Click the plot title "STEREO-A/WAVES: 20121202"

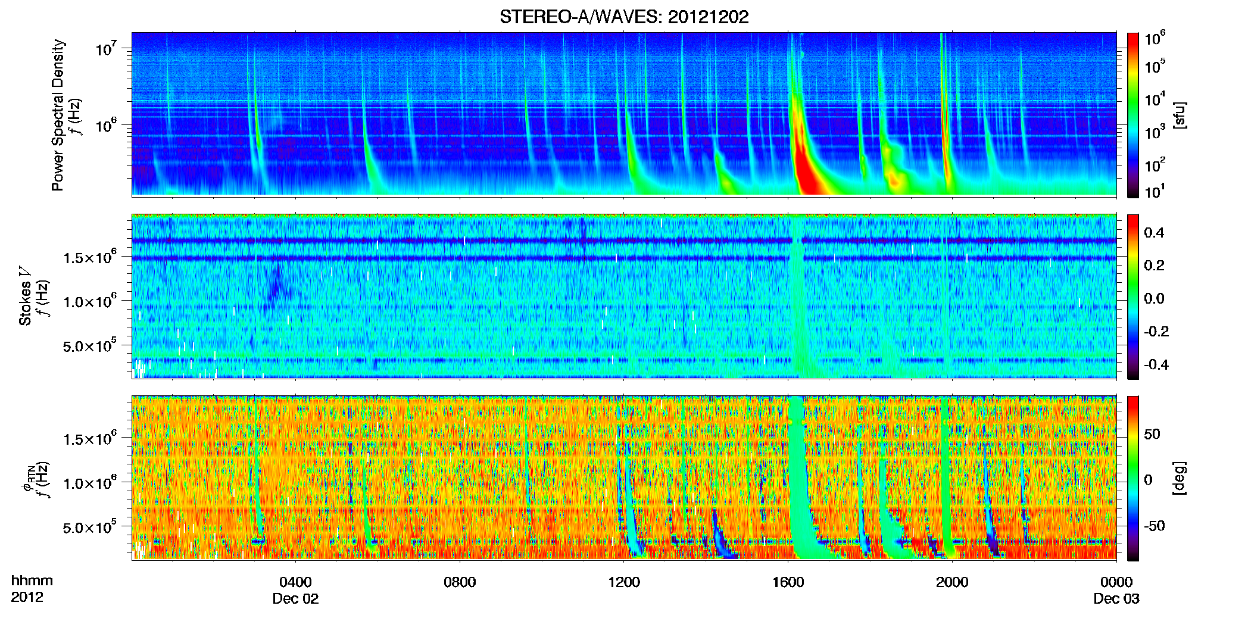tap(624, 17)
